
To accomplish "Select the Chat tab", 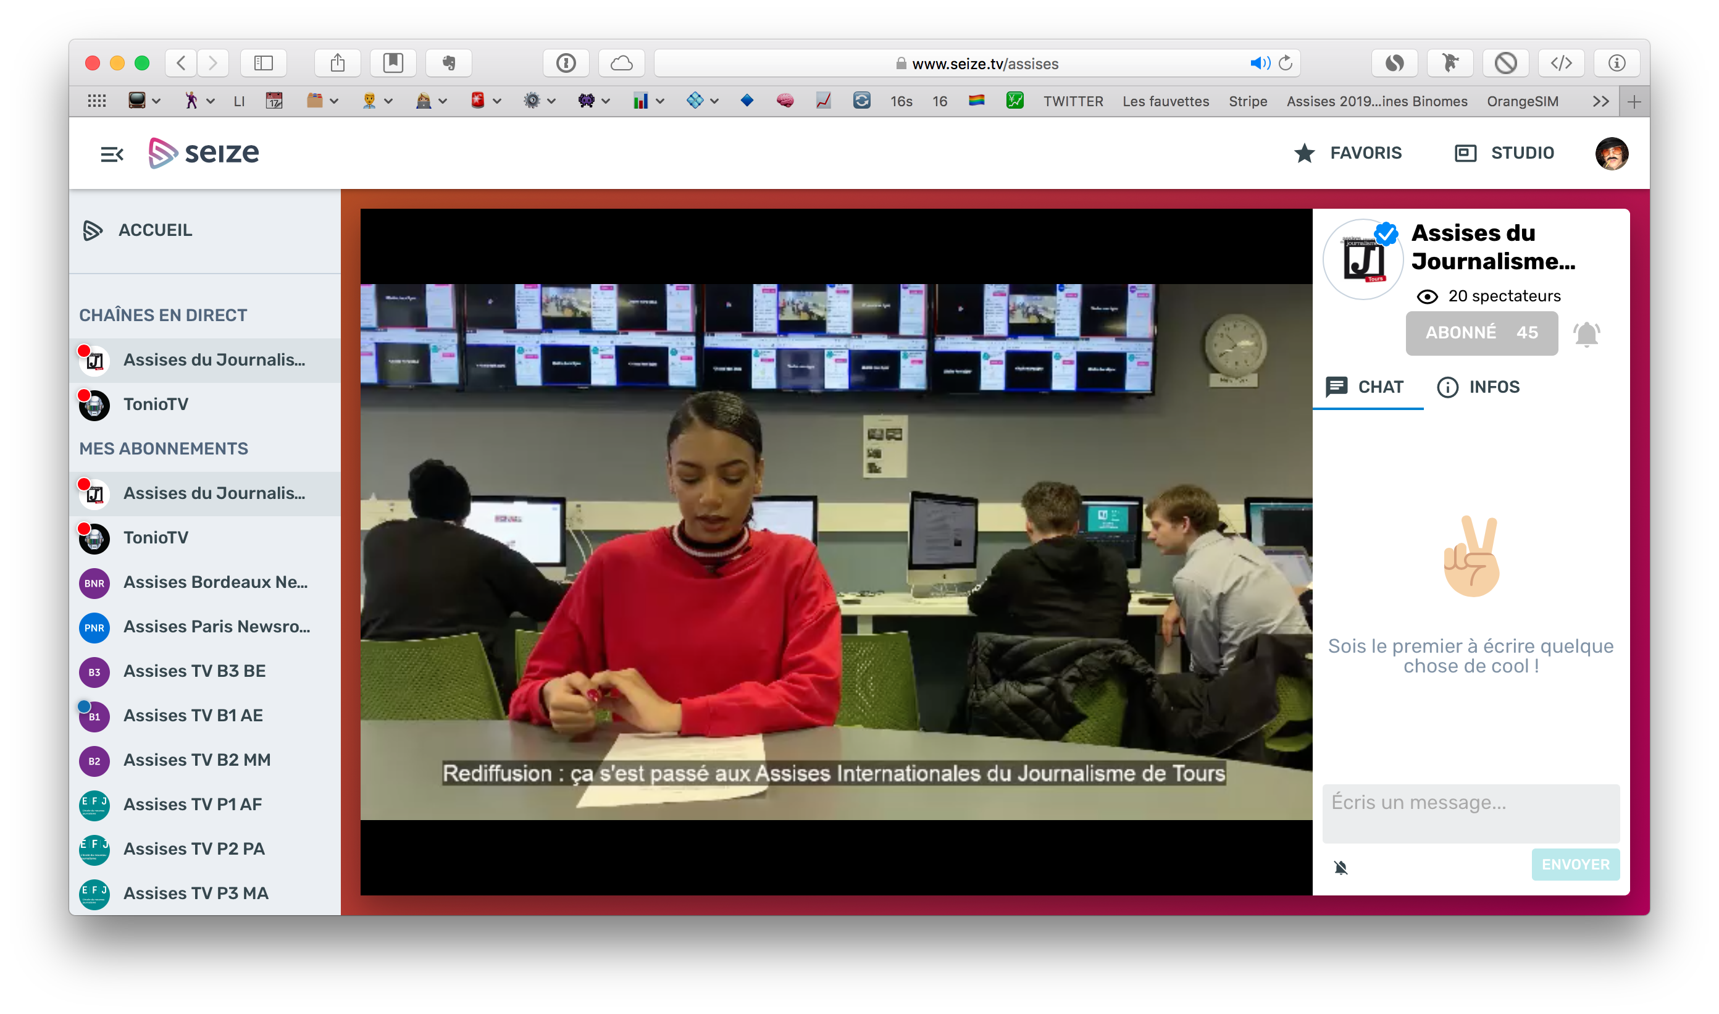I will [1365, 387].
